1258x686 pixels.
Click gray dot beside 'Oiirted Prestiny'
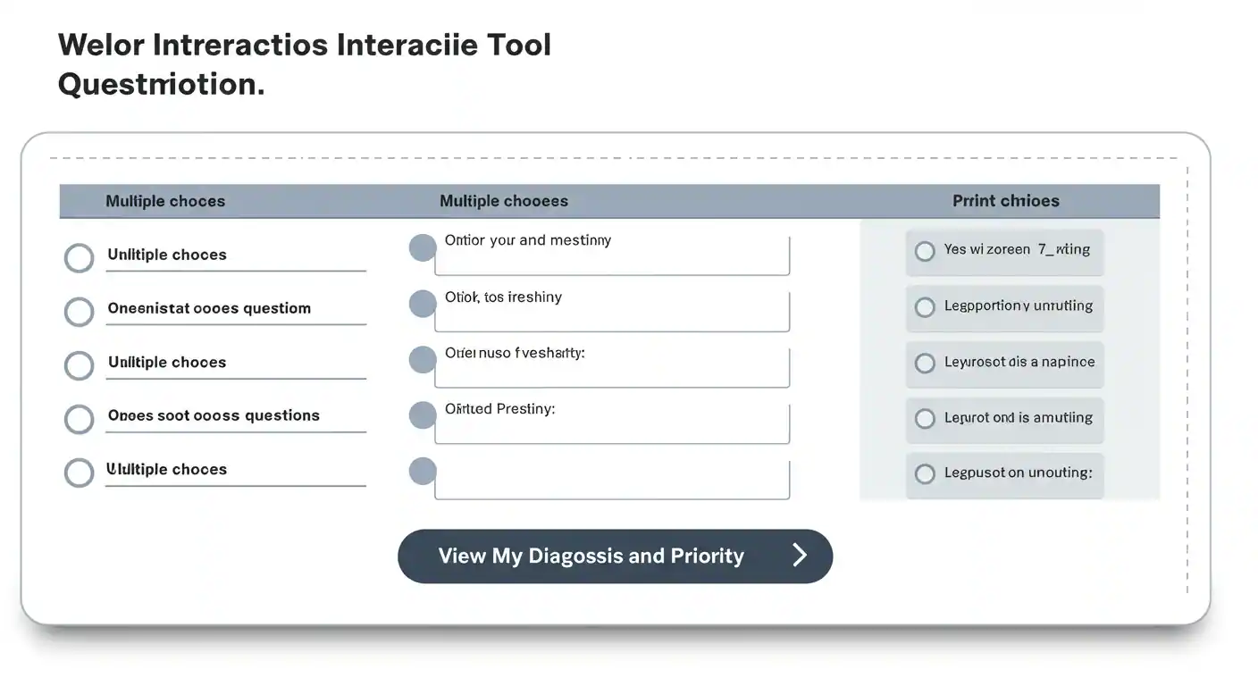423,415
